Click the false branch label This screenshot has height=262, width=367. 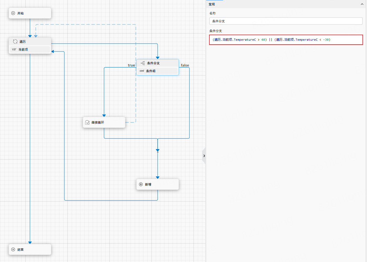[x=185, y=65]
